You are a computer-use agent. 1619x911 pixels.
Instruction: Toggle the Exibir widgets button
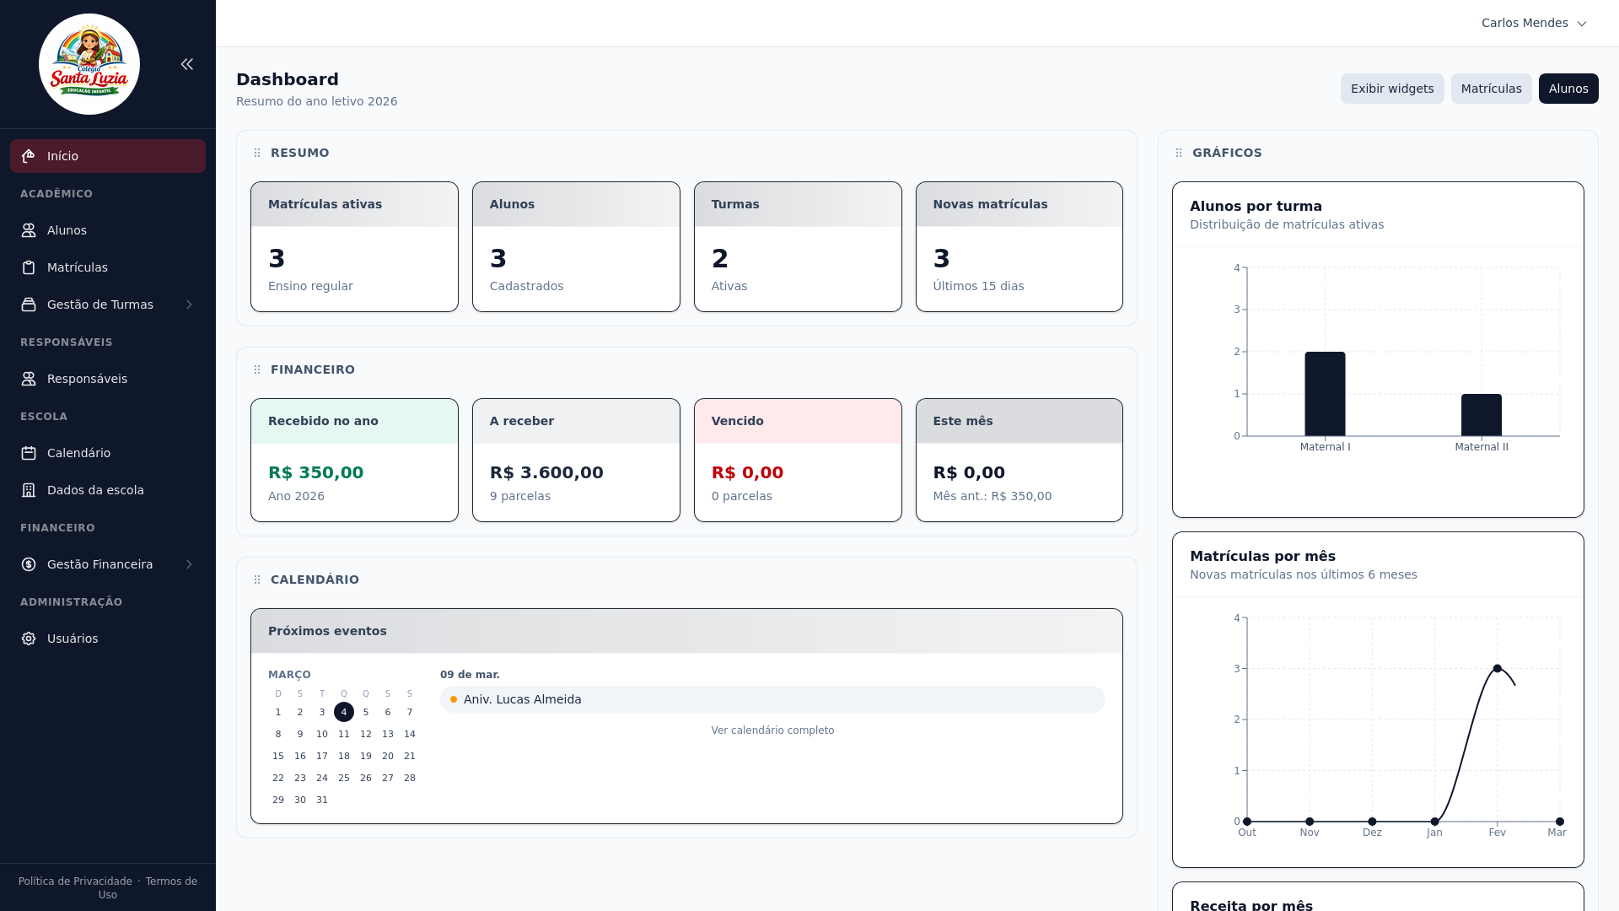(1391, 89)
